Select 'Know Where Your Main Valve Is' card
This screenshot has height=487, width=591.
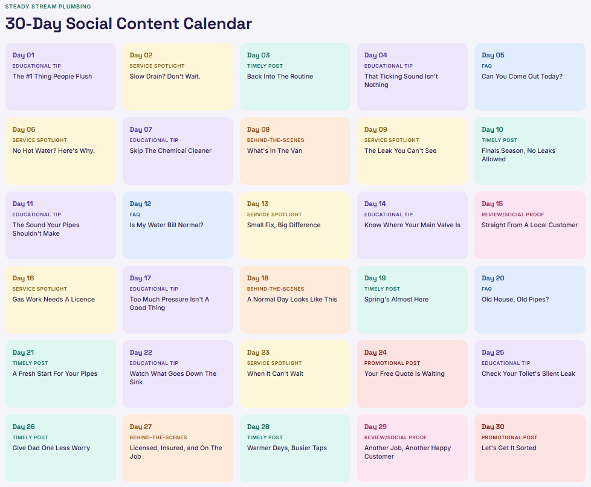(412, 225)
